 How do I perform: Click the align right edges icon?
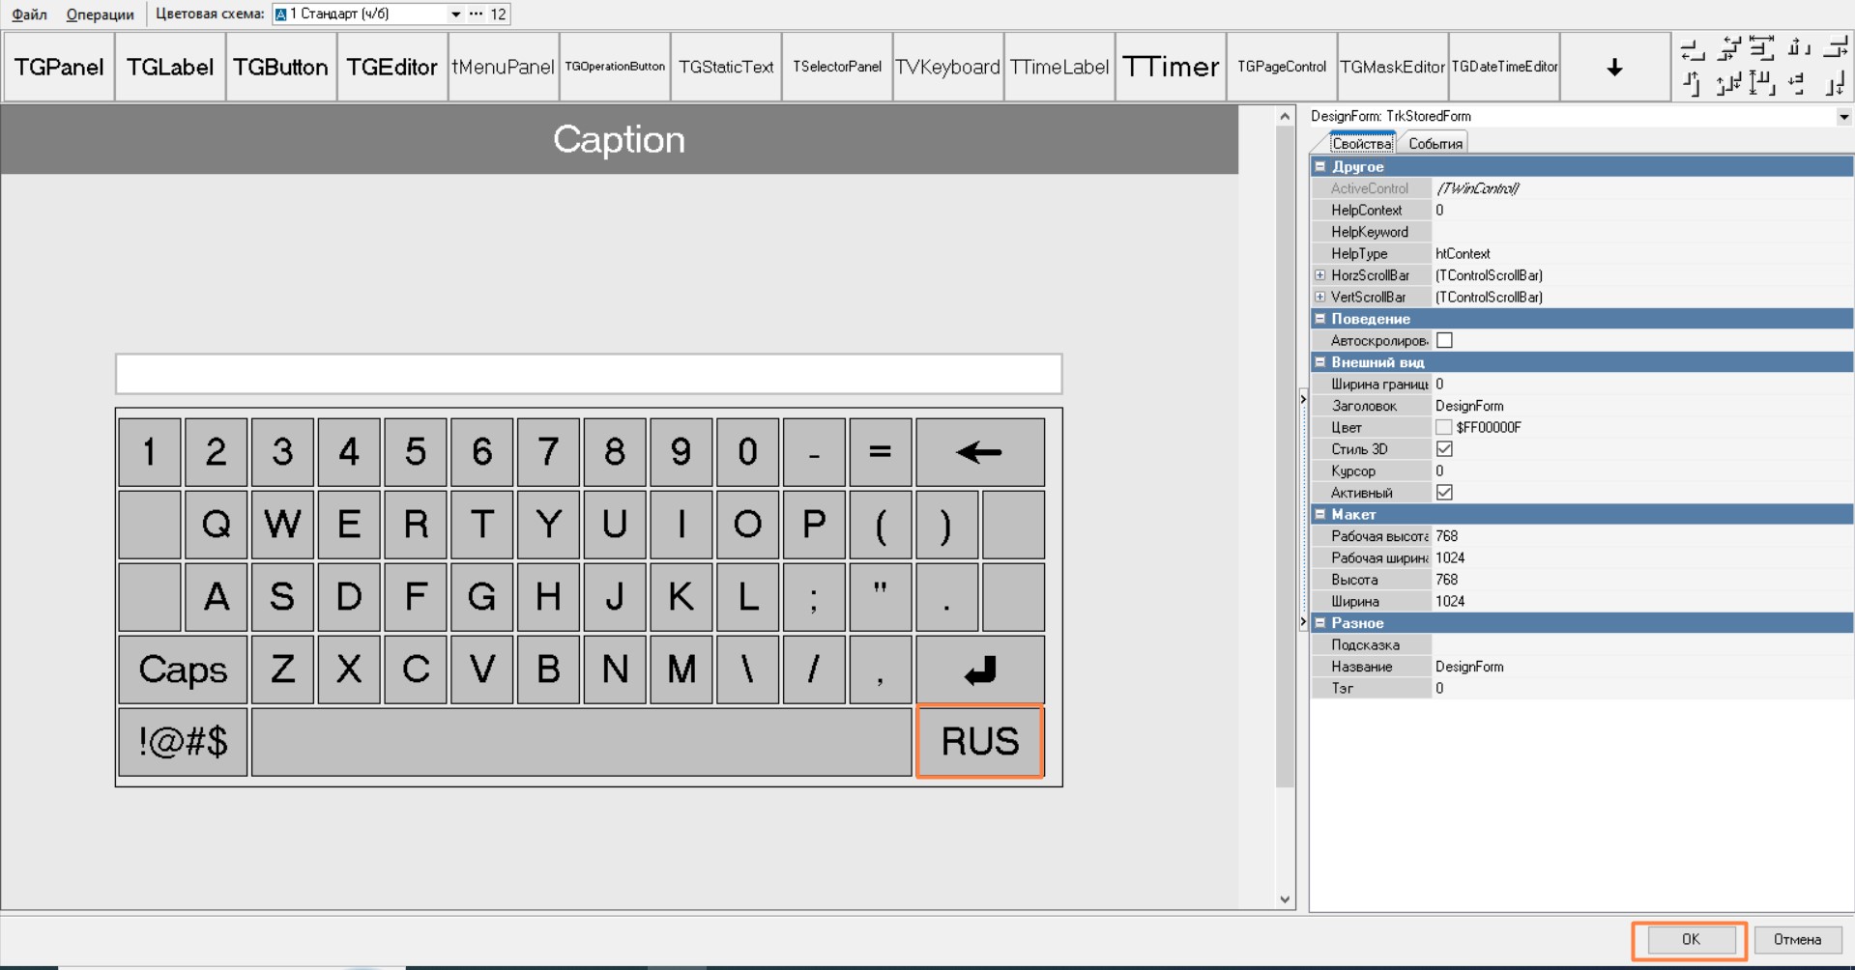click(1835, 48)
